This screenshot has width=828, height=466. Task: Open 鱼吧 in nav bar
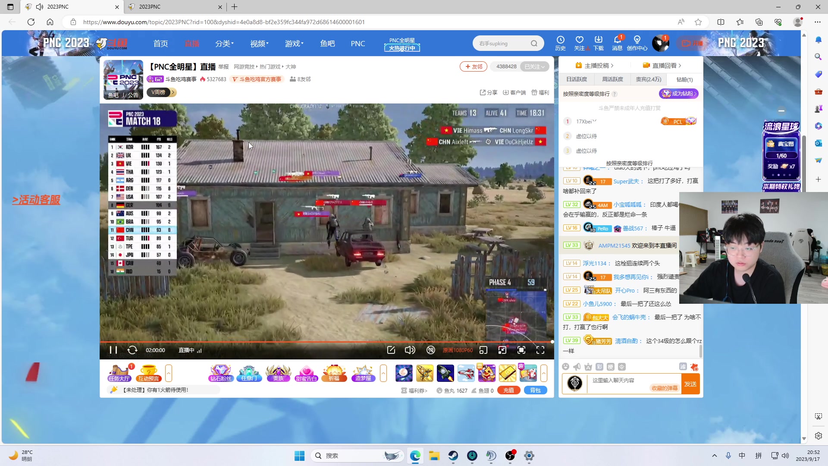(327, 44)
